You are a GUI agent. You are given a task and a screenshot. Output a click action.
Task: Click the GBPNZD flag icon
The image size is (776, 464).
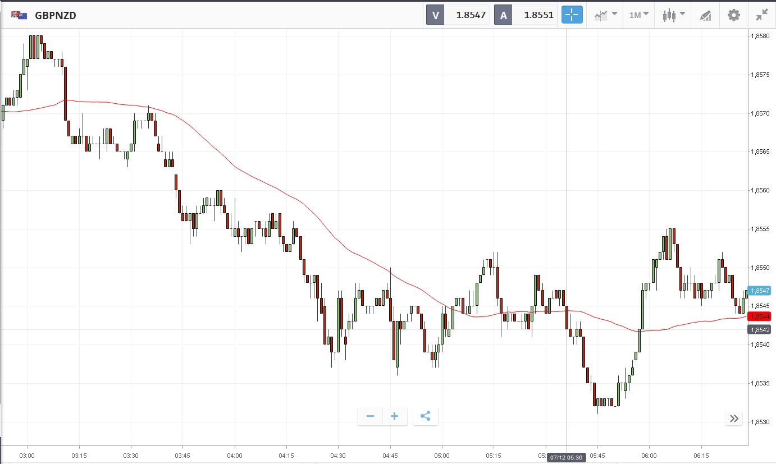point(19,15)
